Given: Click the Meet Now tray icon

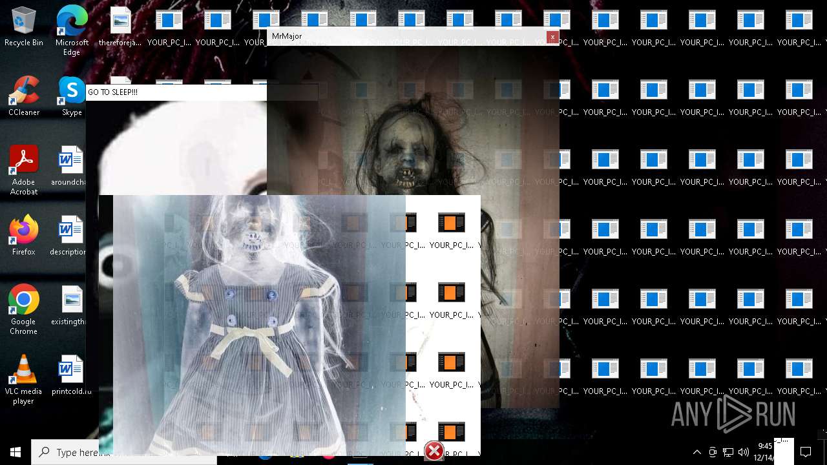Looking at the screenshot, I should point(713,452).
